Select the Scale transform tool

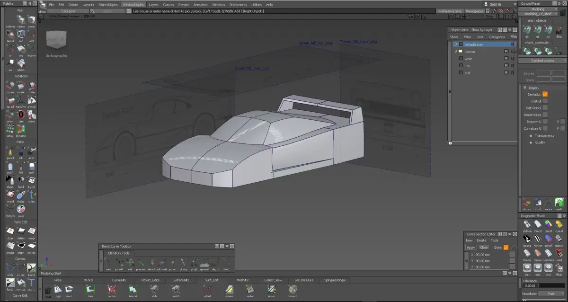[x=31, y=86]
